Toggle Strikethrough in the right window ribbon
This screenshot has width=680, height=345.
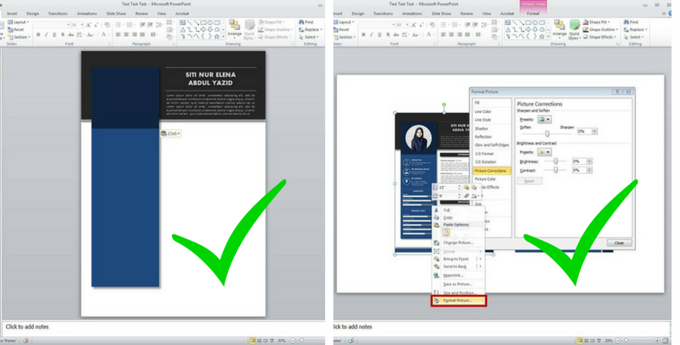[397, 34]
